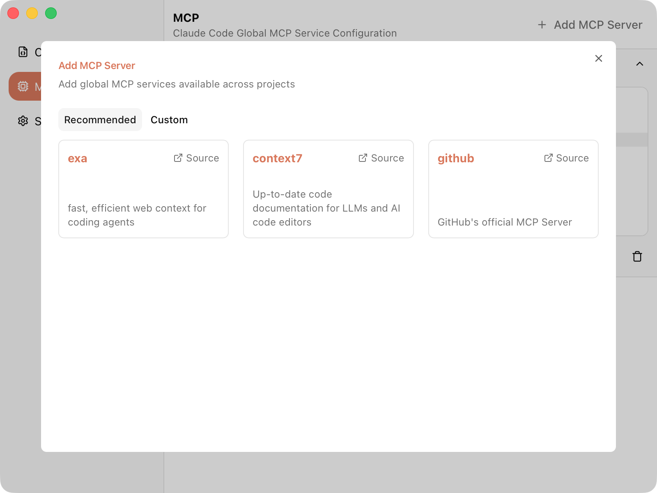Image resolution: width=657 pixels, height=493 pixels.
Task: Switch to the Custom tab
Action: (x=169, y=120)
